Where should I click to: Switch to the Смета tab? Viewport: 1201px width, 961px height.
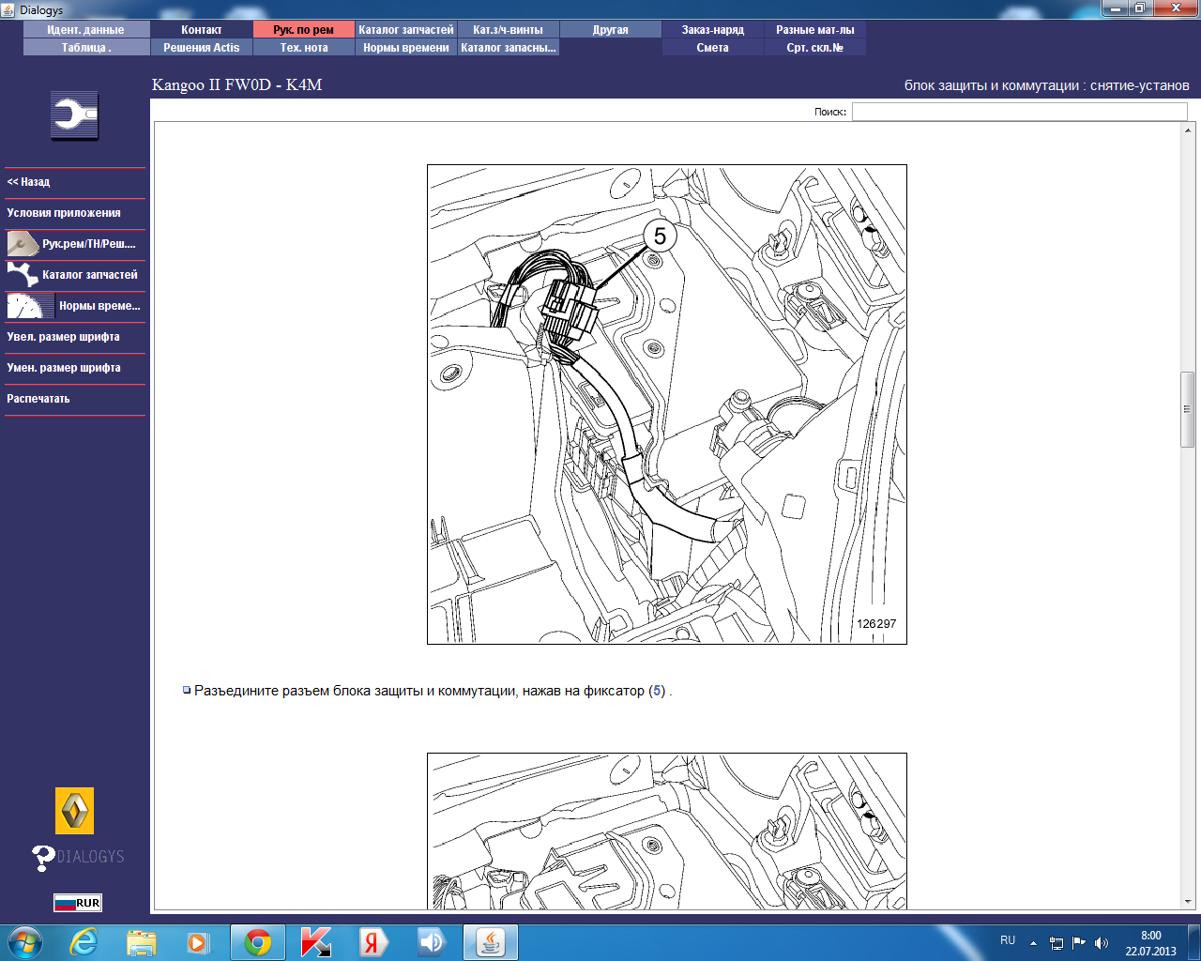pos(713,48)
